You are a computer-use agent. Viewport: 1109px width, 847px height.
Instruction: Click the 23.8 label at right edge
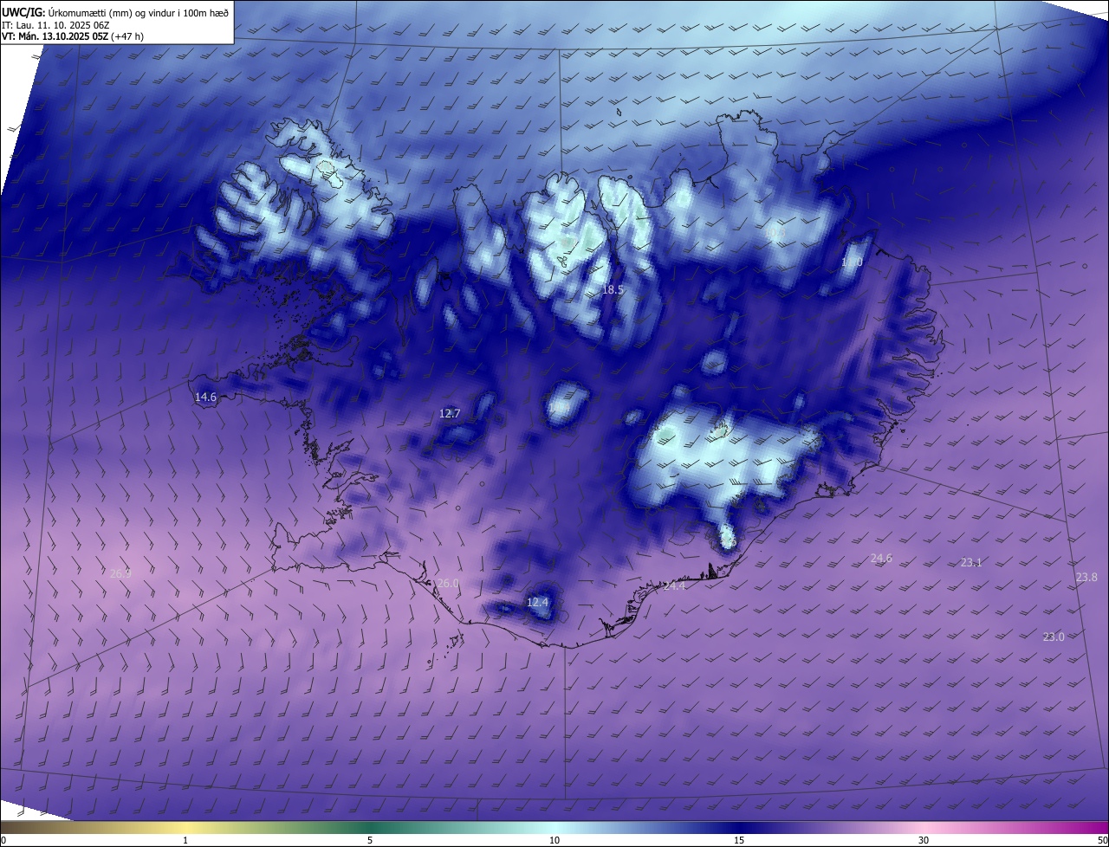[1086, 578]
